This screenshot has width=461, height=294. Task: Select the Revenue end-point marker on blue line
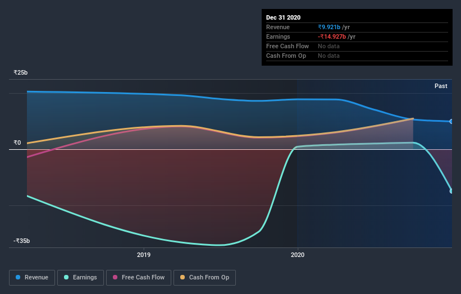click(x=451, y=121)
